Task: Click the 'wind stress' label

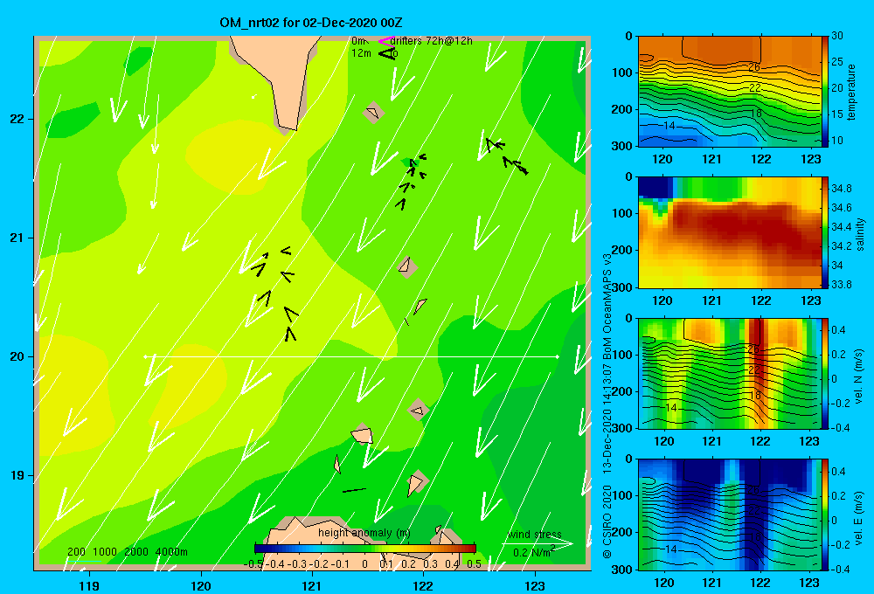Action: (534, 534)
